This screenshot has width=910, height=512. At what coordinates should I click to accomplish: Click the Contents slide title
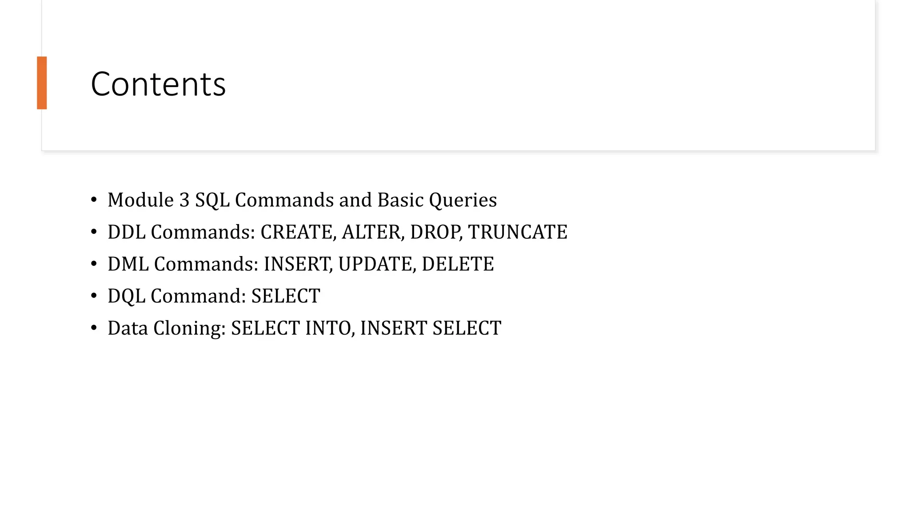pyautogui.click(x=158, y=84)
